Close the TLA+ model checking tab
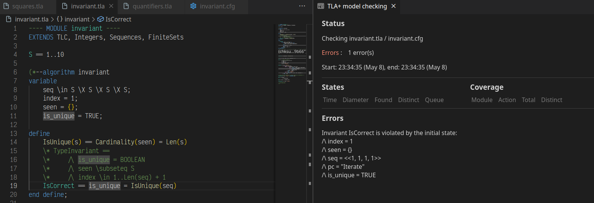 (393, 7)
